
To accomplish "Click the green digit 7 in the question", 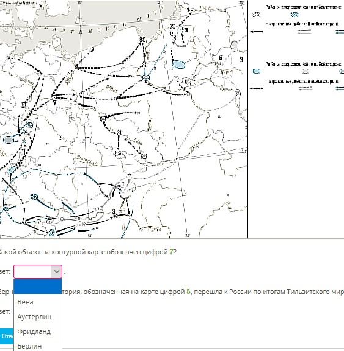I will click(171, 252).
